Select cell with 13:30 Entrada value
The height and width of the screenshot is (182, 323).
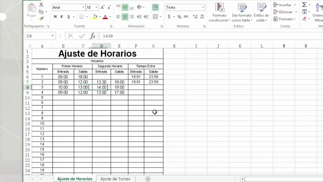(101, 82)
